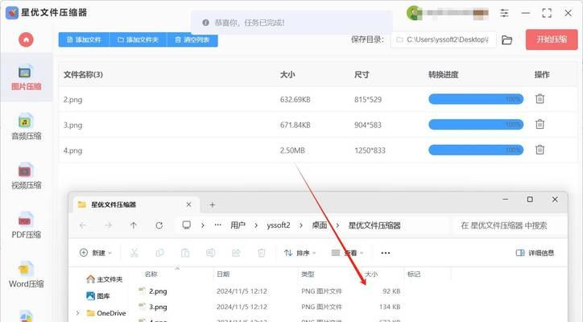Screen dimensions: 583x322
Task: Click the 4.png progress bar
Action: [476, 151]
